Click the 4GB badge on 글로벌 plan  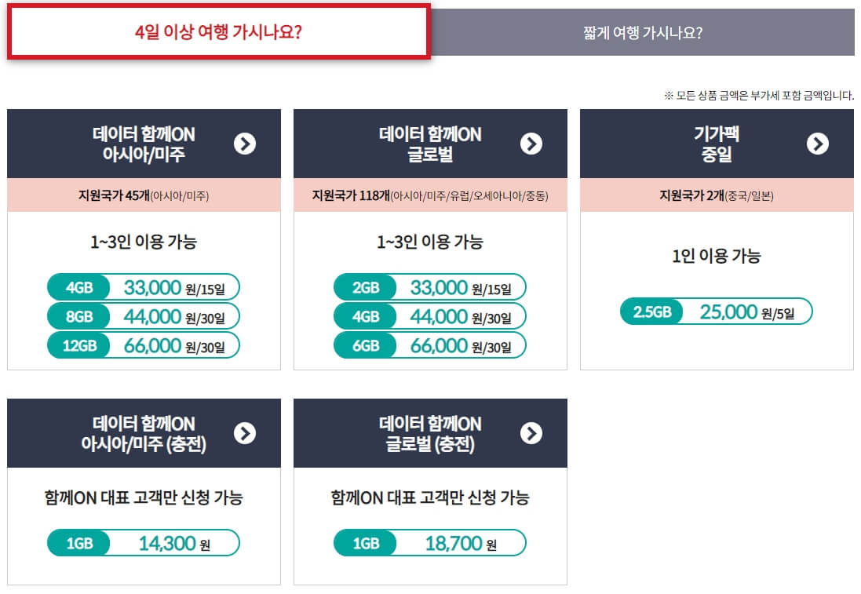pyautogui.click(x=367, y=316)
